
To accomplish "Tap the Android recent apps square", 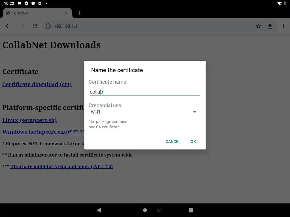I will click(x=191, y=210).
